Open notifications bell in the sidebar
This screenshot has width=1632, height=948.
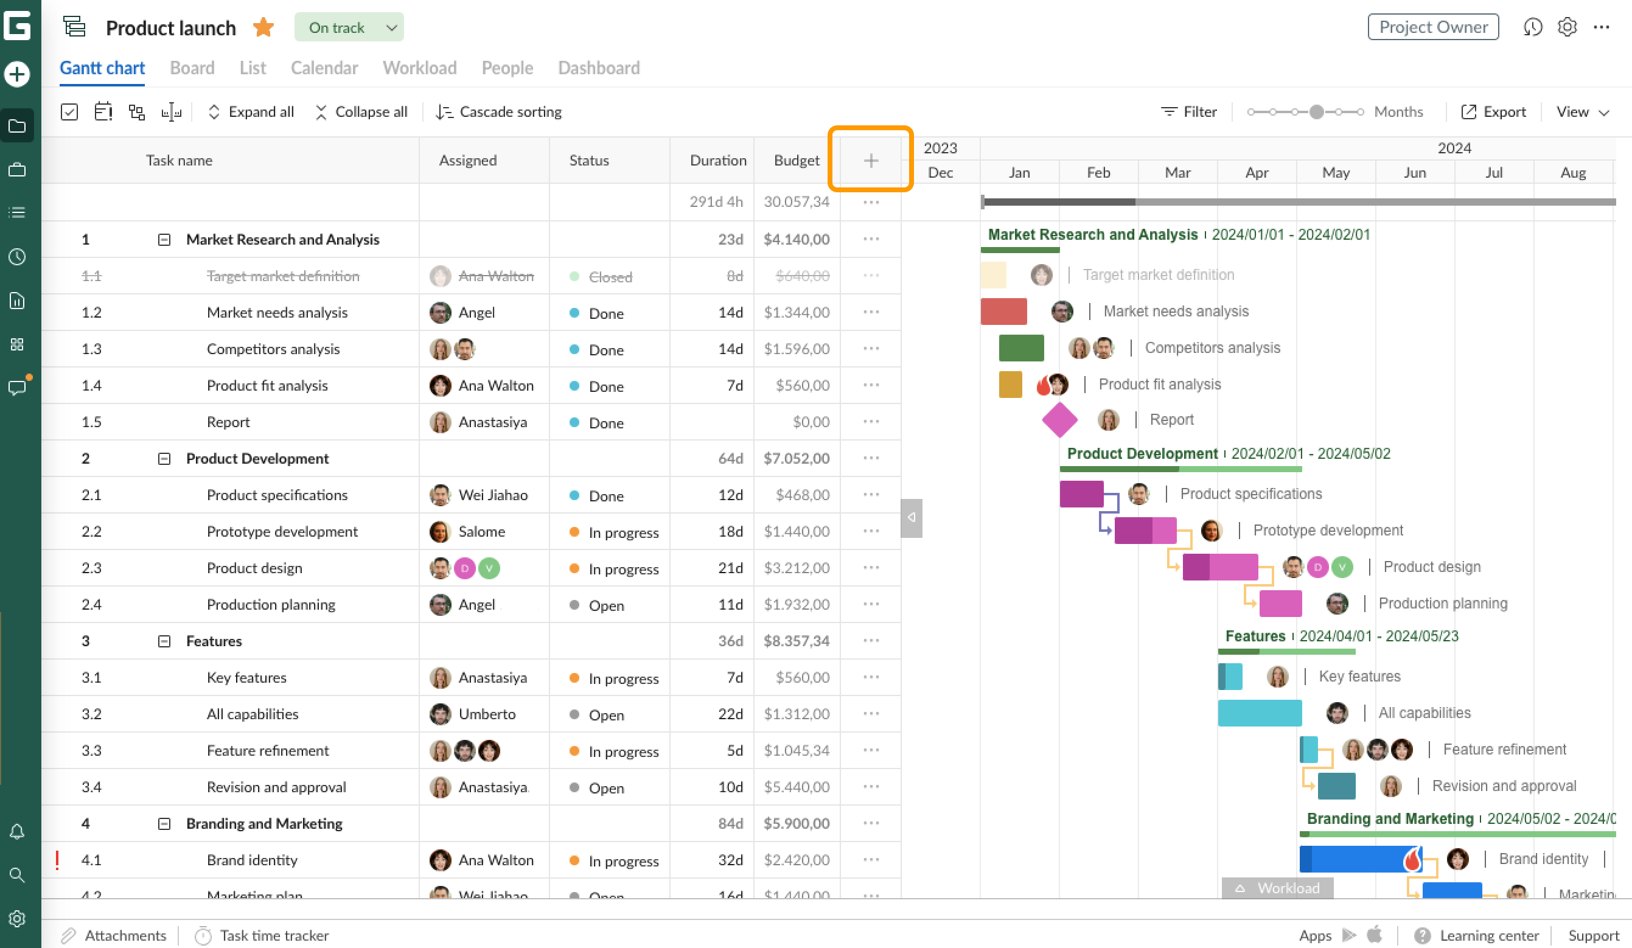pos(18,831)
